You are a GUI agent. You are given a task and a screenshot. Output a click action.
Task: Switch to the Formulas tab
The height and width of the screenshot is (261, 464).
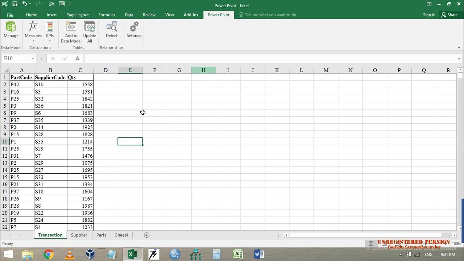107,15
